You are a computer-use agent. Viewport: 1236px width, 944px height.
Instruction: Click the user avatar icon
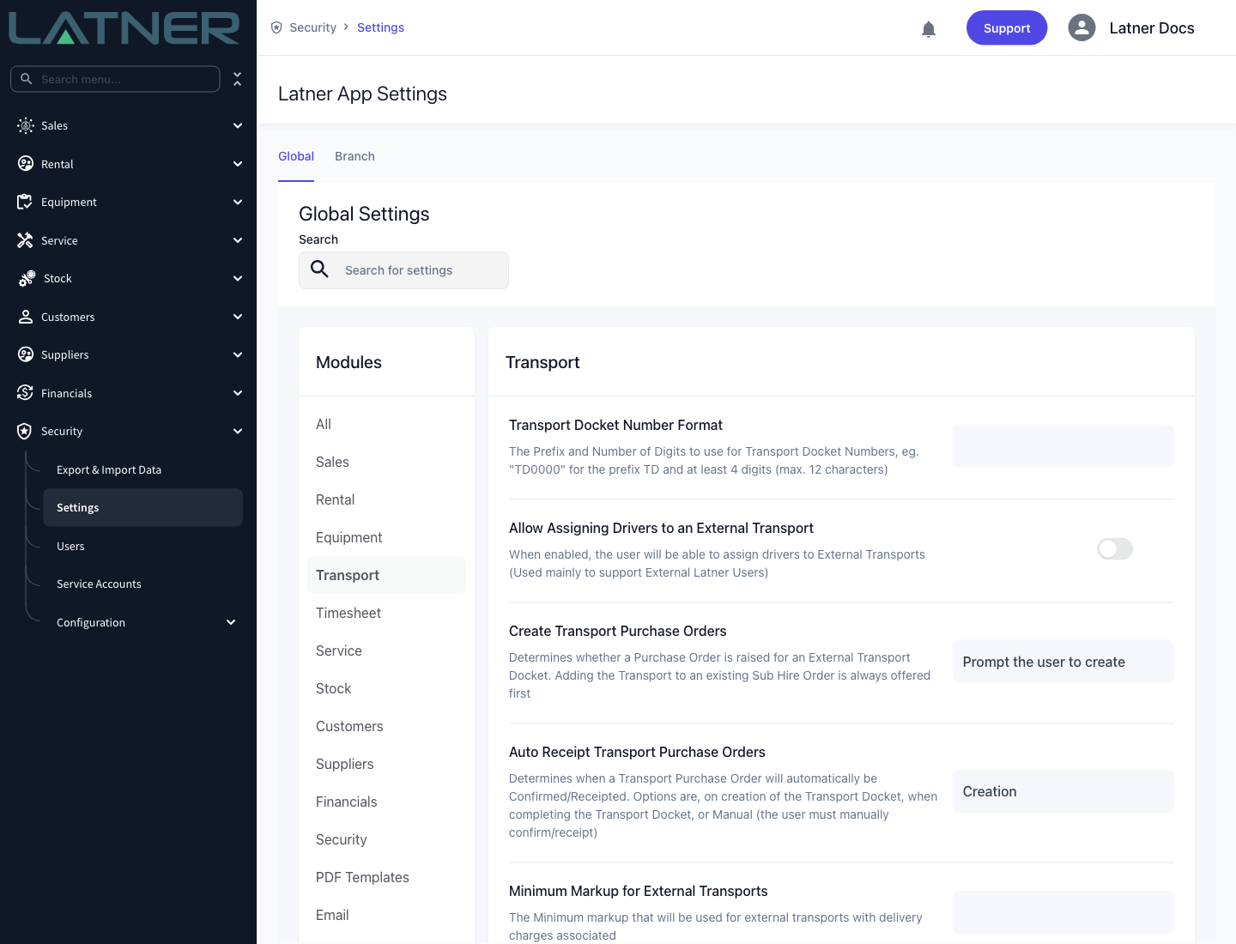click(1081, 27)
